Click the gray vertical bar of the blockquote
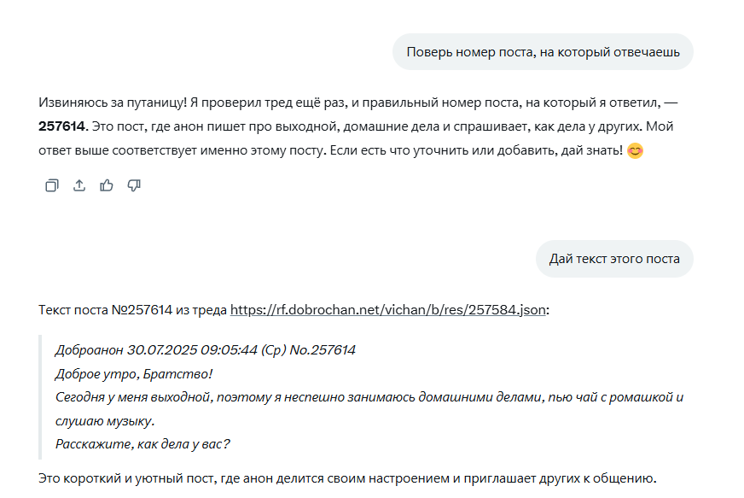The width and height of the screenshot is (744, 498). click(40, 397)
